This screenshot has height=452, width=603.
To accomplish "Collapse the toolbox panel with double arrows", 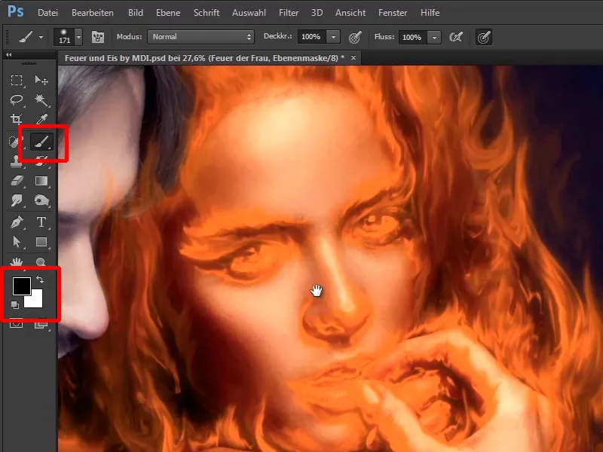I will pyautogui.click(x=8, y=54).
